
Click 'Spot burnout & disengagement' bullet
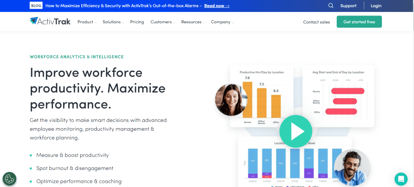point(75,168)
